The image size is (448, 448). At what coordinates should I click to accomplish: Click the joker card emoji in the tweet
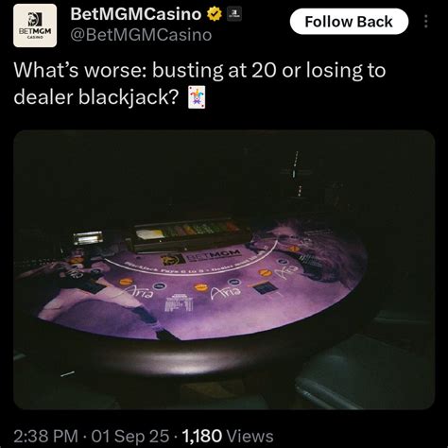click(x=197, y=97)
